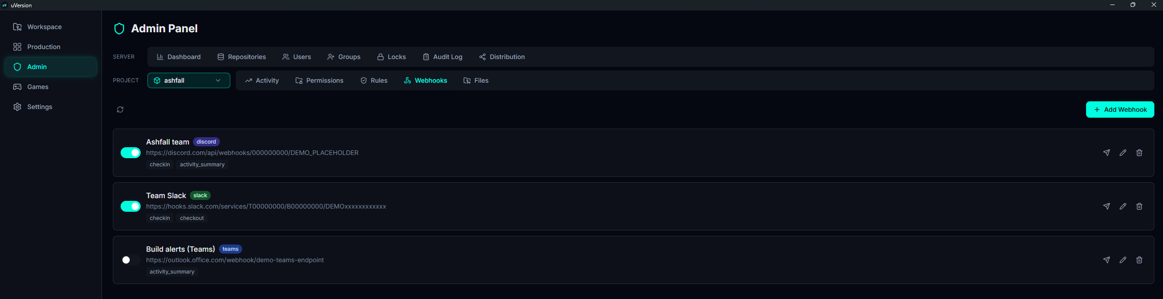Edit the Team Slack webhook
Image resolution: width=1163 pixels, height=299 pixels.
[x=1123, y=206]
